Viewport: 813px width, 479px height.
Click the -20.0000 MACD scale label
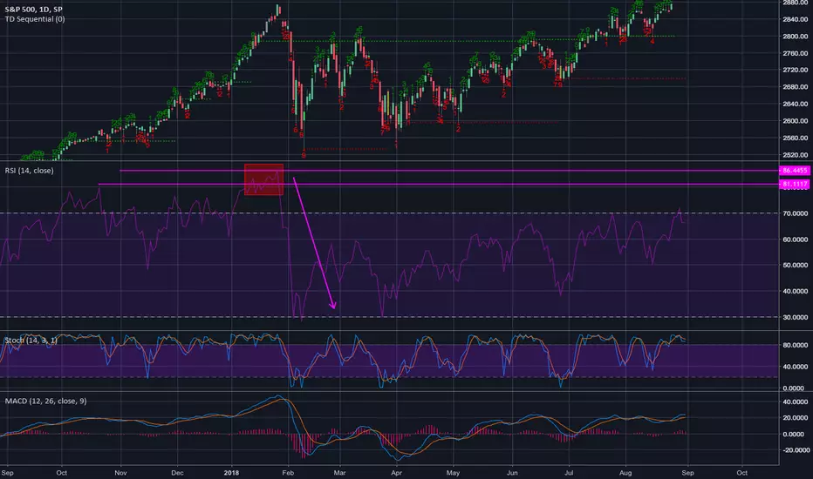[x=795, y=450]
